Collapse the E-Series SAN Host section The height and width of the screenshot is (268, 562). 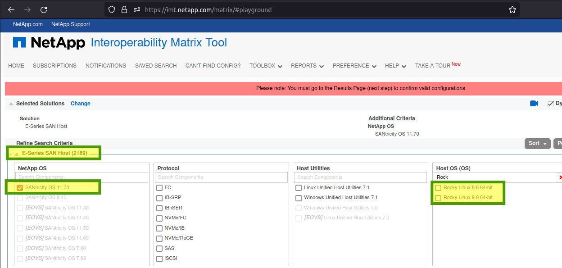click(x=17, y=154)
